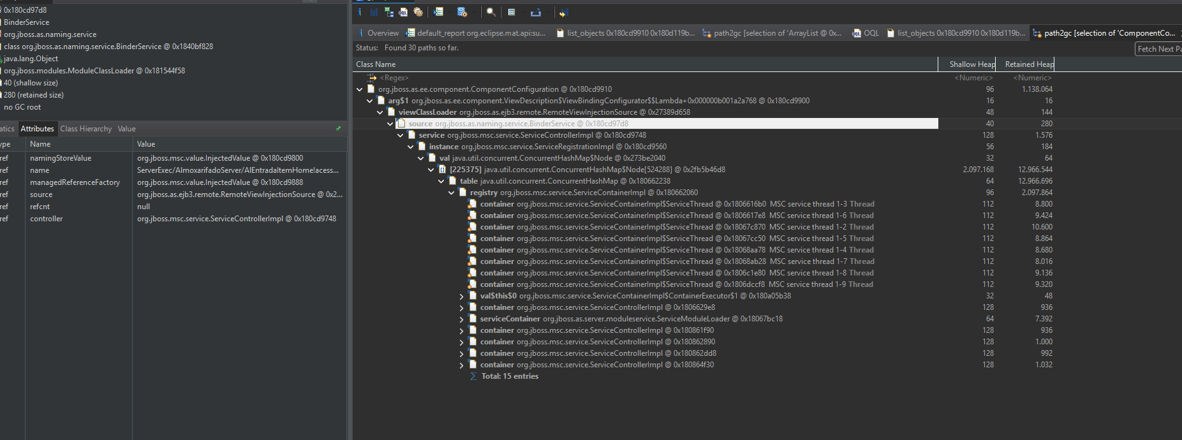Screen dimensions: 1182x440
Task: Click the Retained Heap Numeric filter field
Action: coord(1025,78)
